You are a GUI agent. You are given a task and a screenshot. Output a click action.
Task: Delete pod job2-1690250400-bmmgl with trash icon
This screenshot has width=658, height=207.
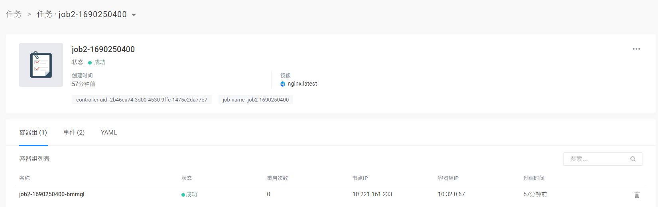pos(637,195)
